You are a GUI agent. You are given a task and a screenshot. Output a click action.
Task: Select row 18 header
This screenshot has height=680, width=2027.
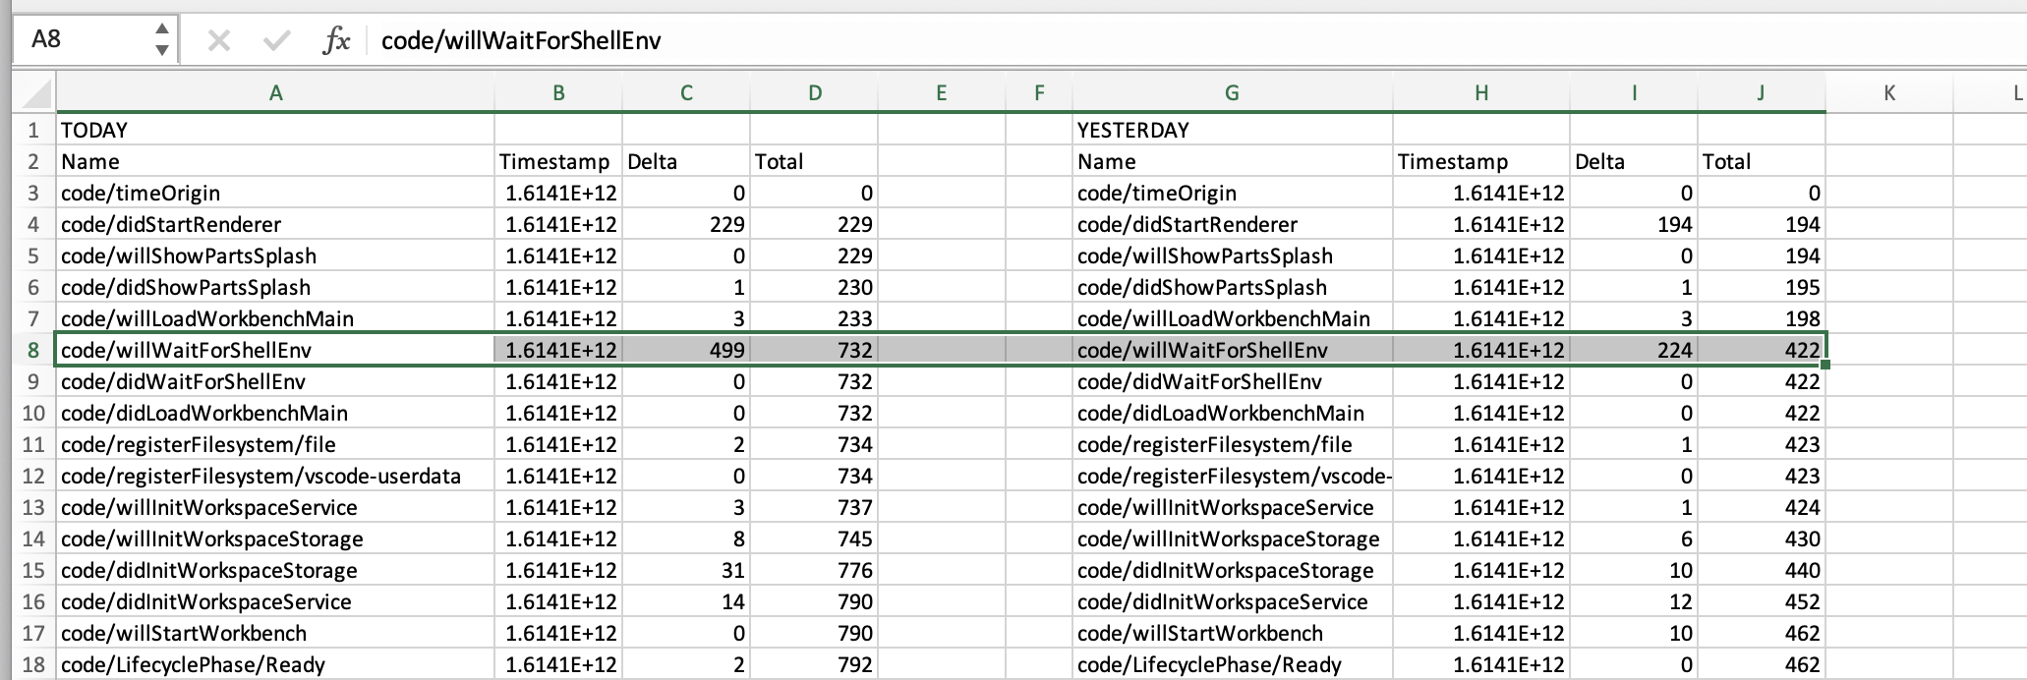point(34,664)
